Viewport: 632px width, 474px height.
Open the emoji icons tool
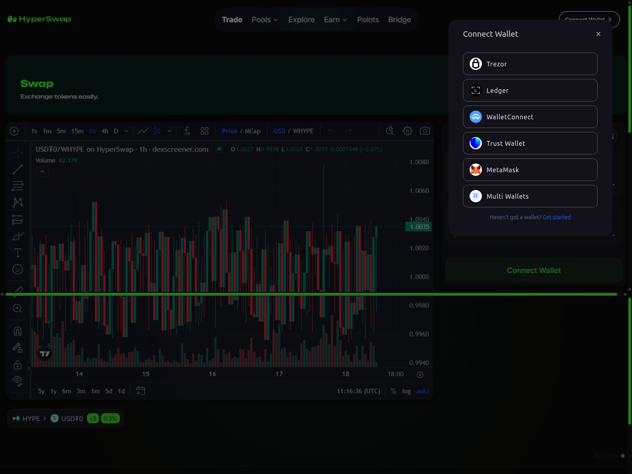18,269
